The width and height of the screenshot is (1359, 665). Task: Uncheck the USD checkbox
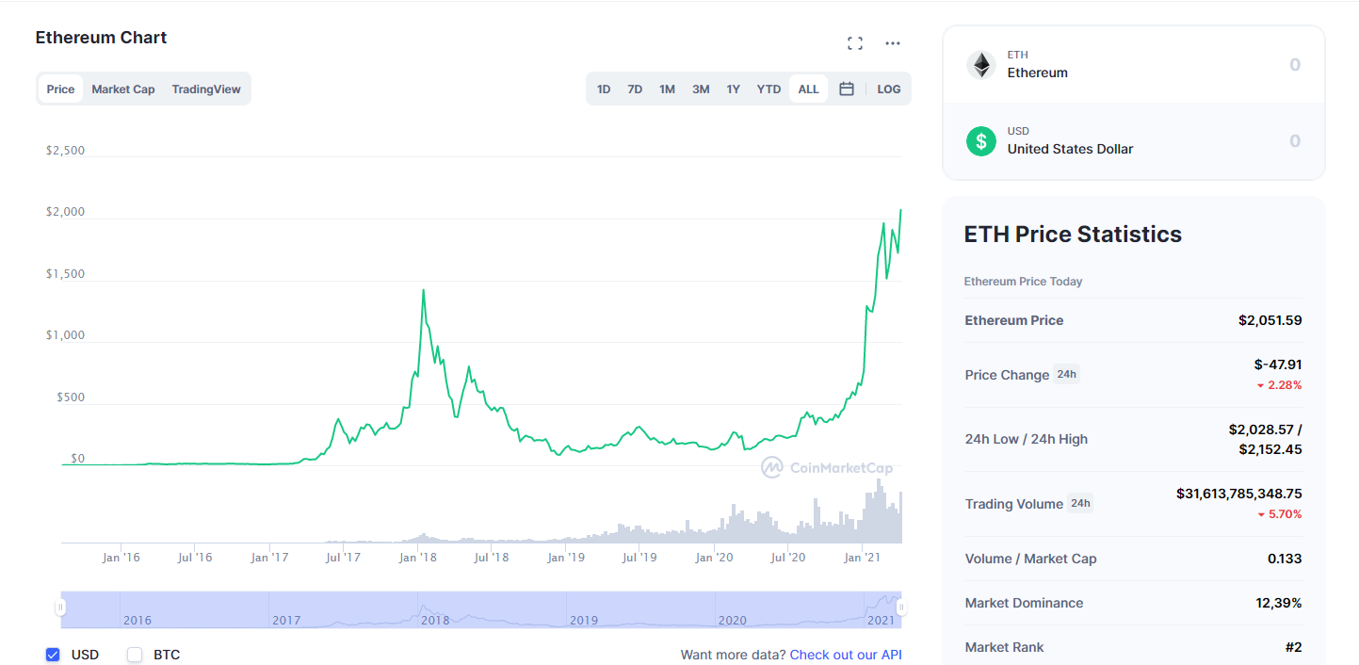click(53, 655)
